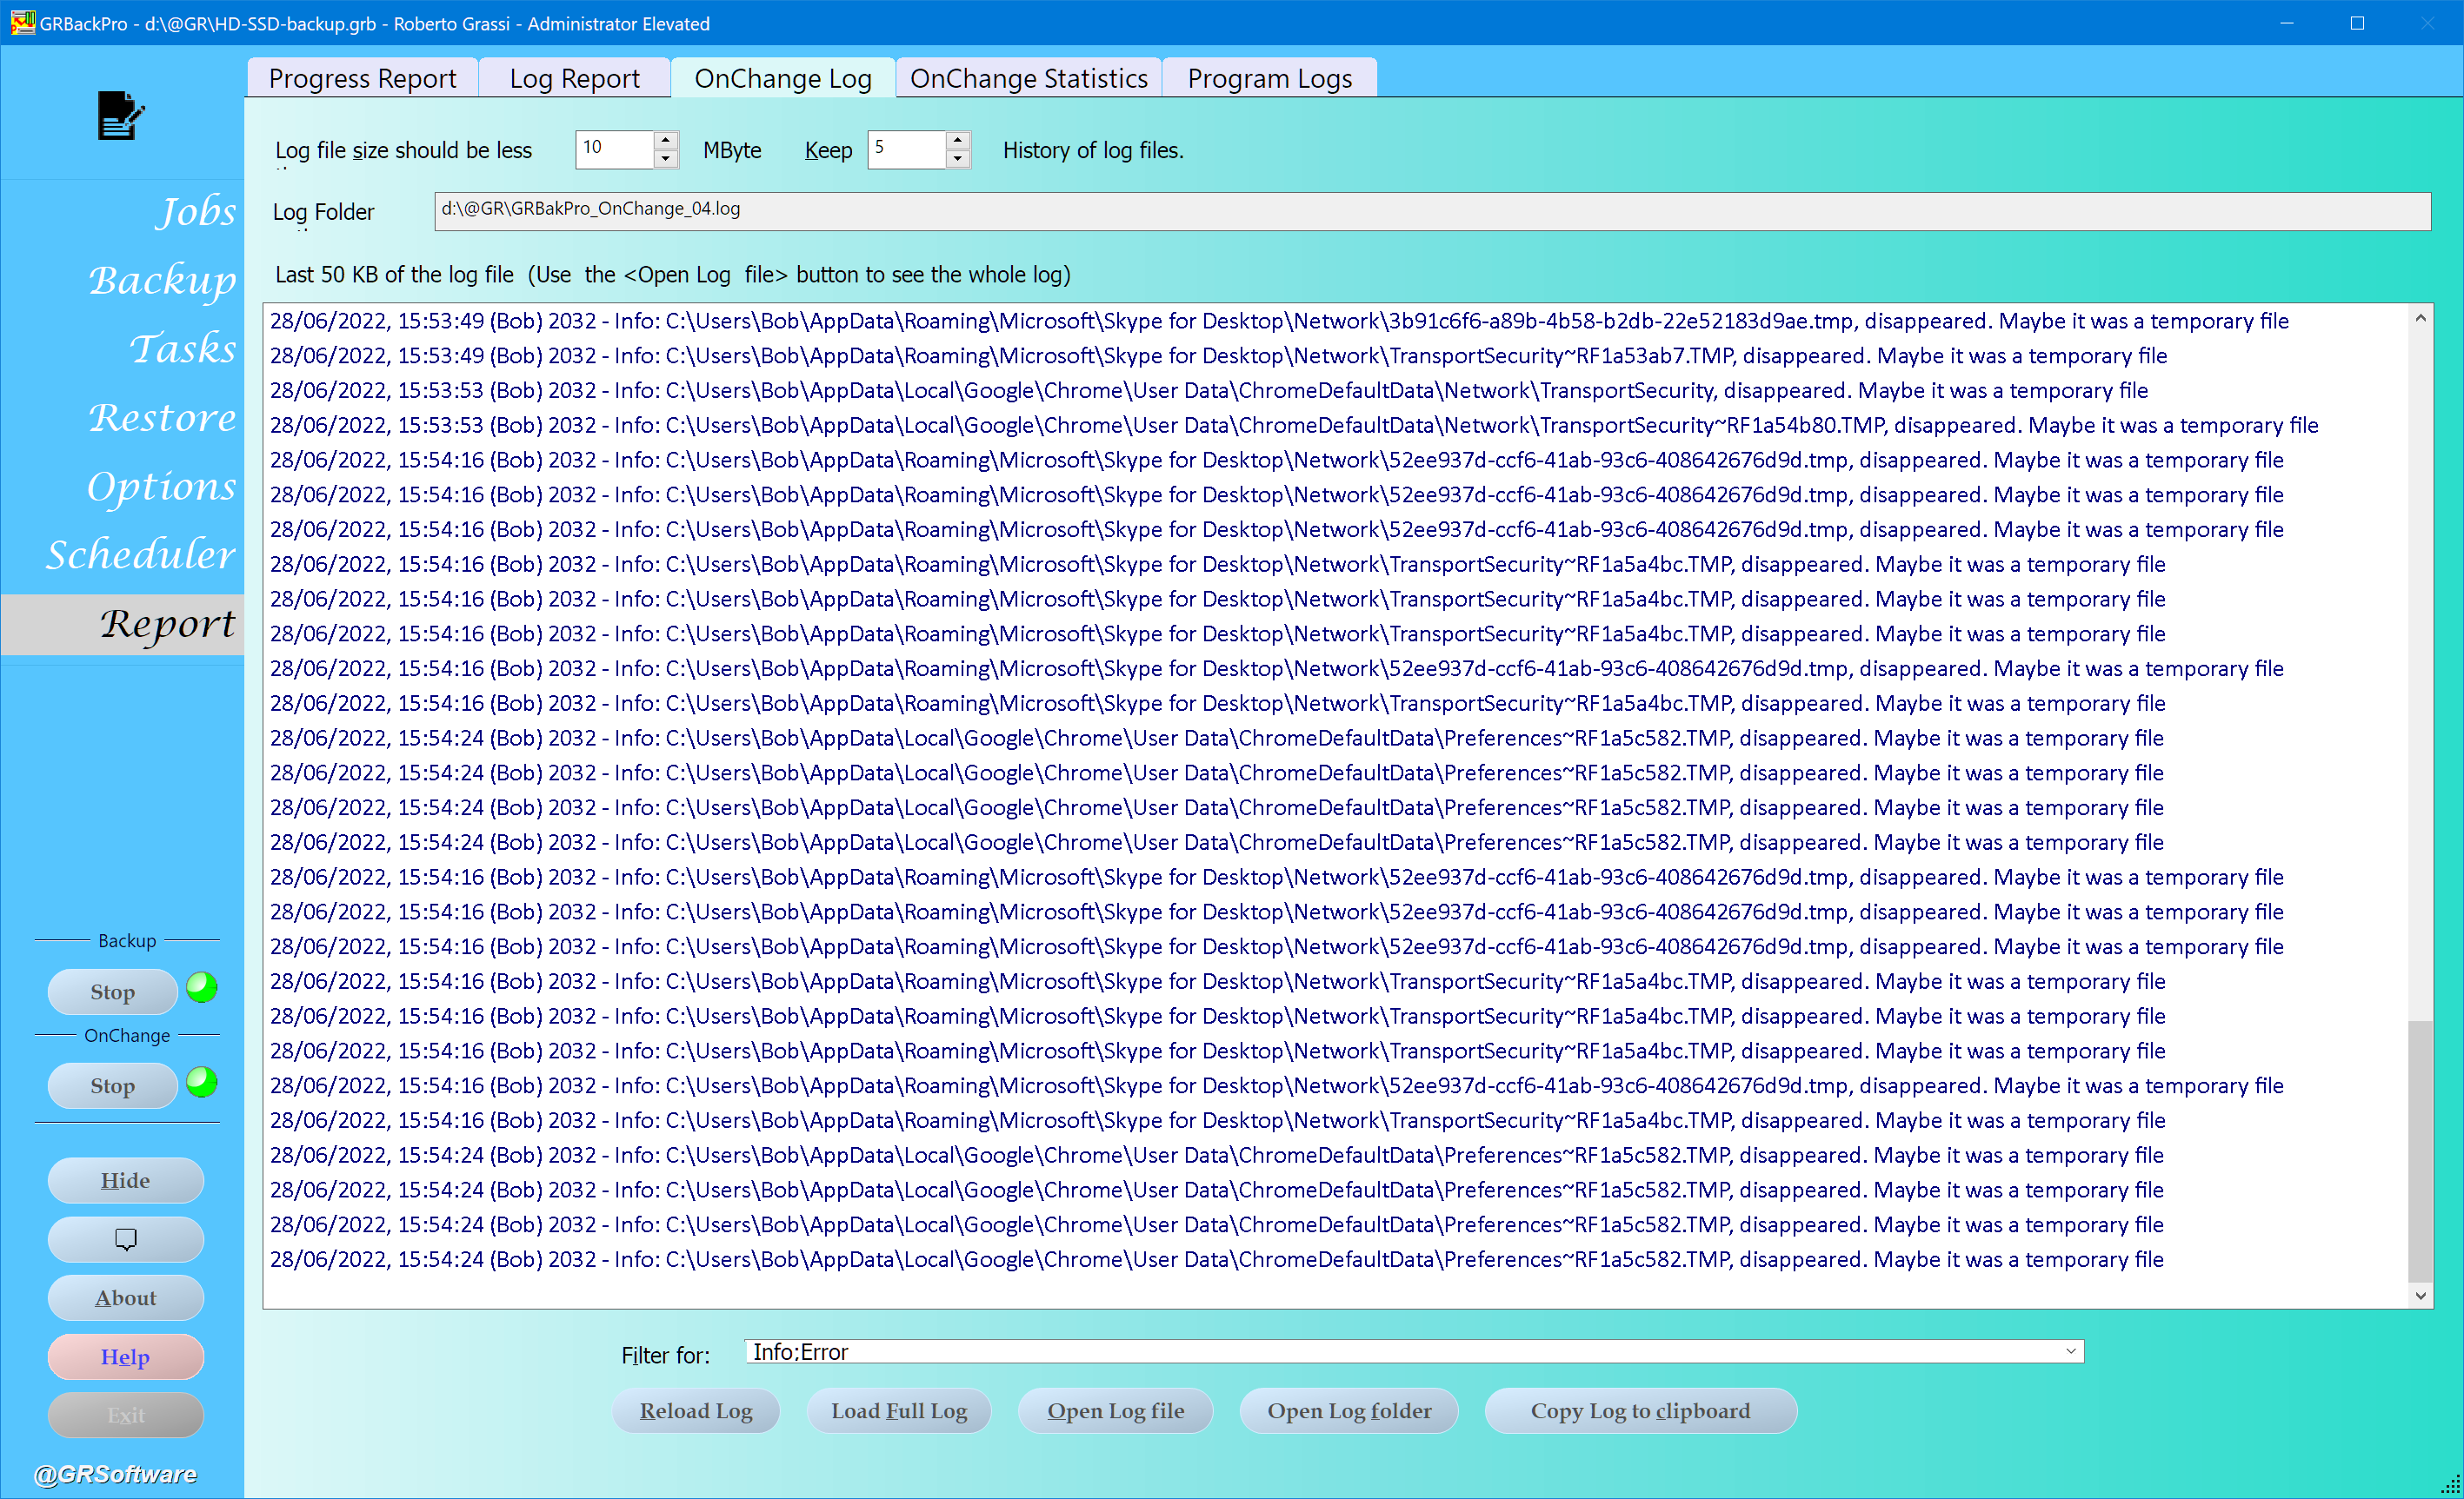Increase Keep history count spinner up
The image size is (2464, 1499).
[x=957, y=140]
